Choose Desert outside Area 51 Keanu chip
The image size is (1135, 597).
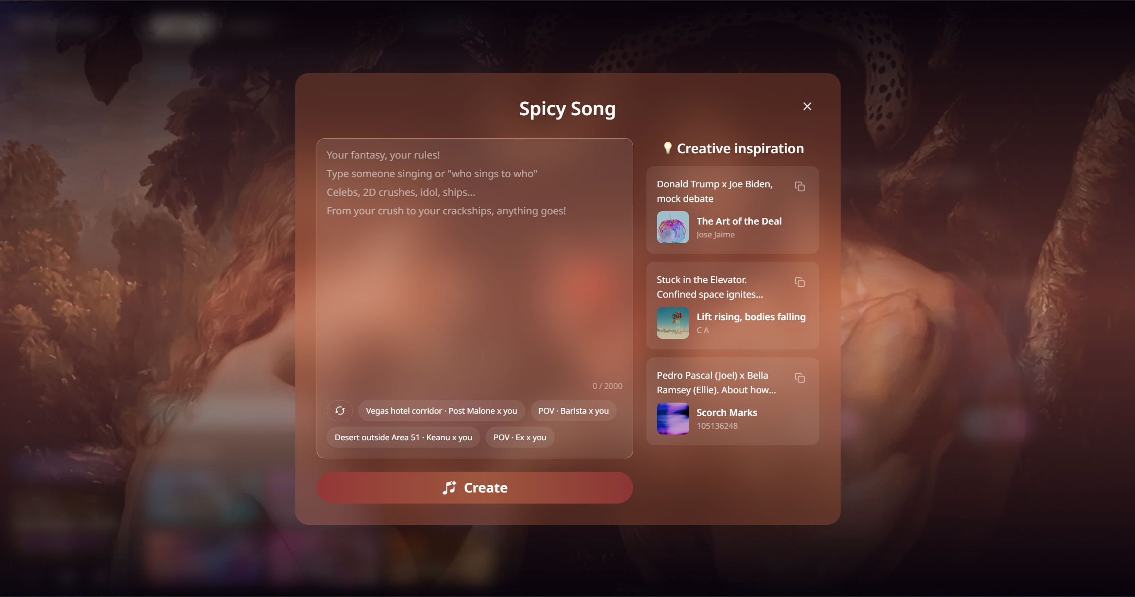pos(403,437)
